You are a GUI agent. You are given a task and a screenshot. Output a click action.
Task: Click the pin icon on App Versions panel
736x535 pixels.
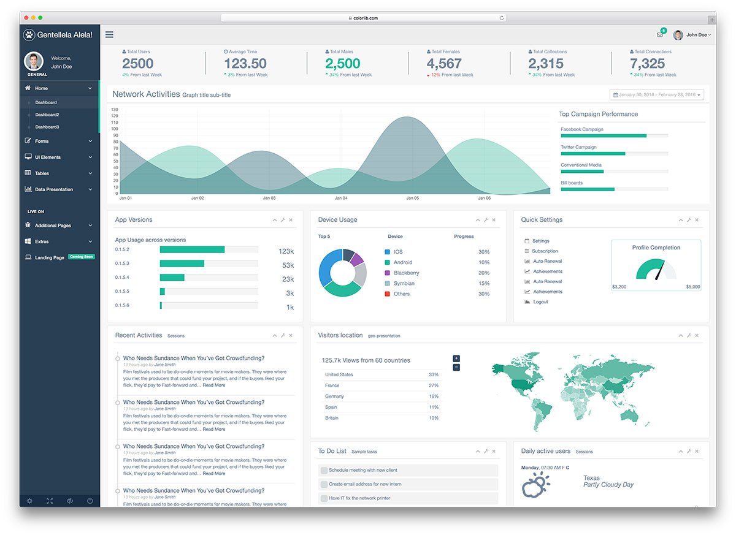(282, 219)
